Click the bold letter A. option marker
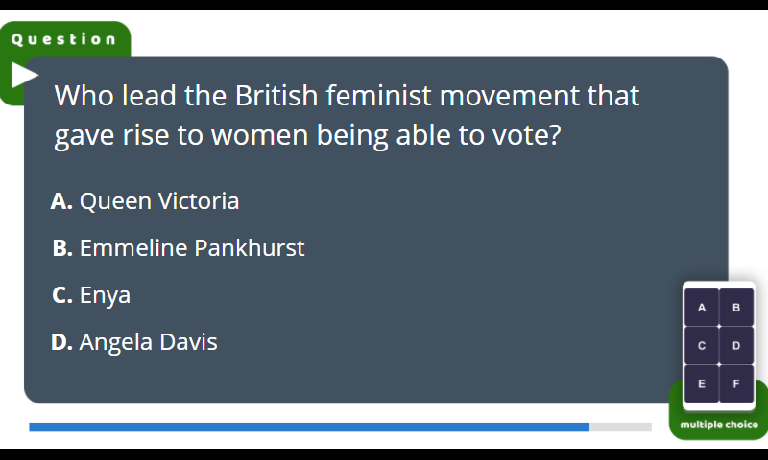The image size is (768, 460). (61, 201)
